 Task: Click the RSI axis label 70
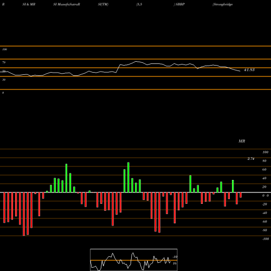(4, 62)
